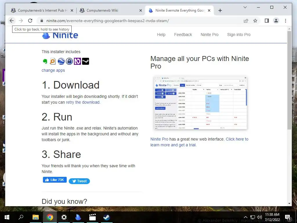Image resolution: width=297 pixels, height=223 pixels.
Task: Click the scrollbar down arrow
Action: click(289, 204)
